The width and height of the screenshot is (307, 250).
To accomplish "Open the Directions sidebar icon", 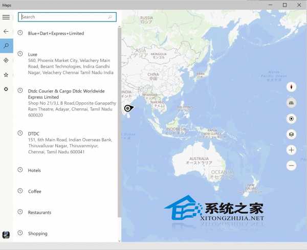I will 6,60.
